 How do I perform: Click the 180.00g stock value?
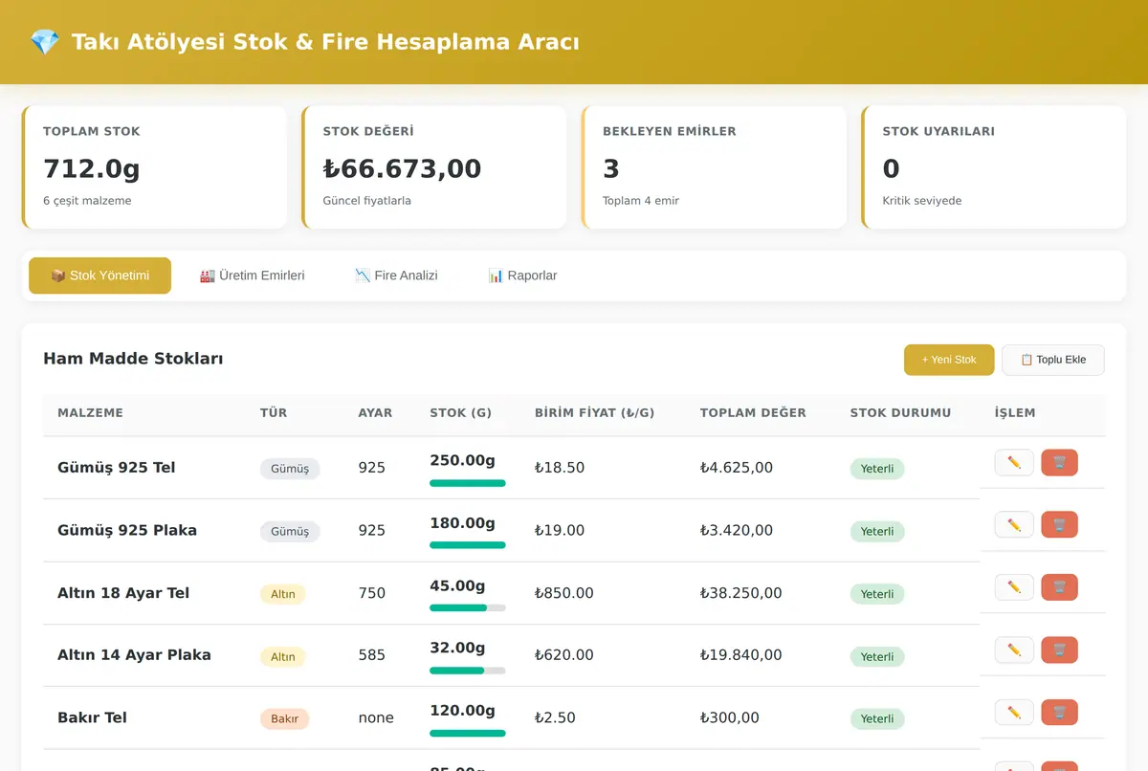(462, 523)
